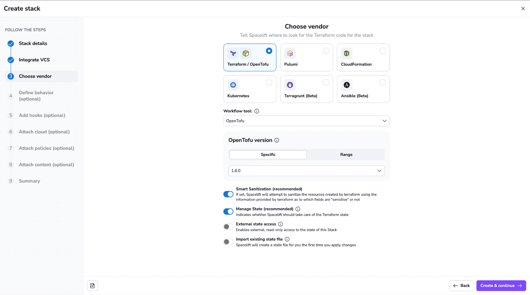Open Add hooks (optional) step
This screenshot has height=295, width=530.
pyautogui.click(x=42, y=115)
